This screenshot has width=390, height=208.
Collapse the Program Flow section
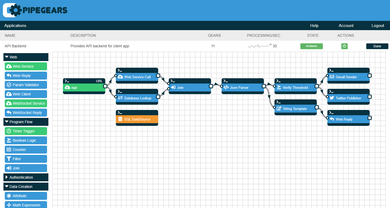pos(26,122)
